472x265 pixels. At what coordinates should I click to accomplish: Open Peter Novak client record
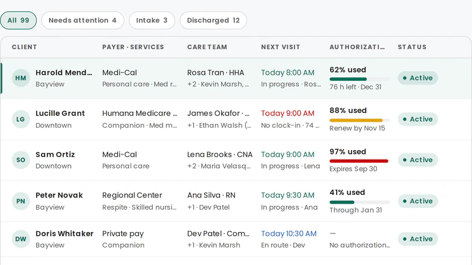(59, 195)
